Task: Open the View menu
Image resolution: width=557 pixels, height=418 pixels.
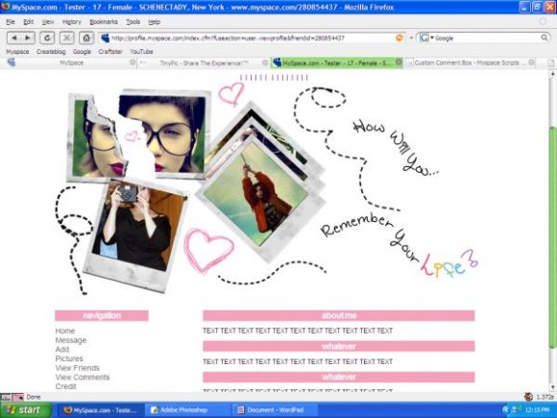Action: coord(48,22)
